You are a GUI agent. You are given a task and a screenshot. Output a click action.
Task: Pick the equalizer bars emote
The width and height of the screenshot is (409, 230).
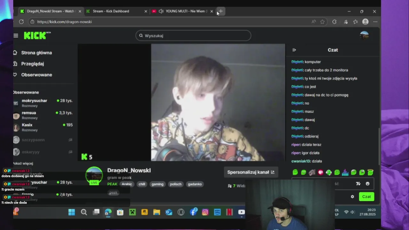tap(345, 172)
